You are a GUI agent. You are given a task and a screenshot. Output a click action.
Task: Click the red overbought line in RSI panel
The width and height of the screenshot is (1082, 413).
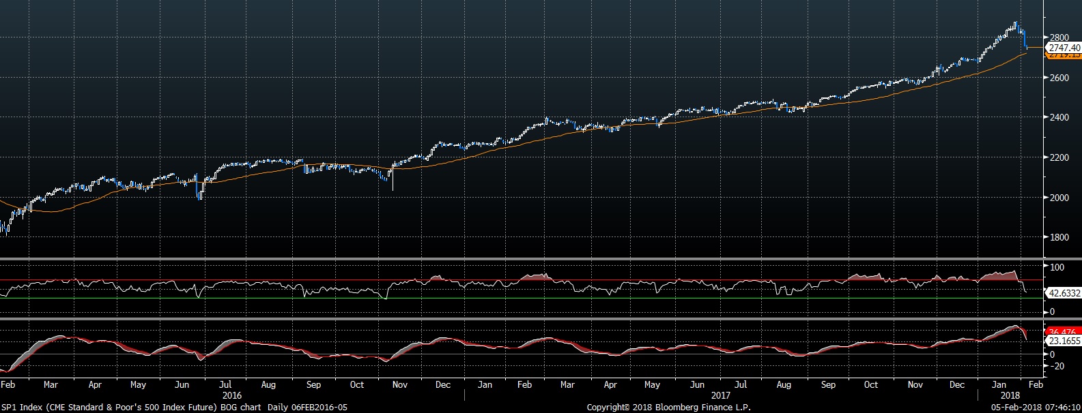pos(522,280)
